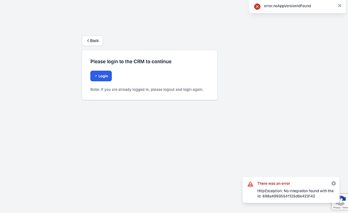Close the "There was an error" toast
Screen dimensions: 348x213
[x=333, y=183]
